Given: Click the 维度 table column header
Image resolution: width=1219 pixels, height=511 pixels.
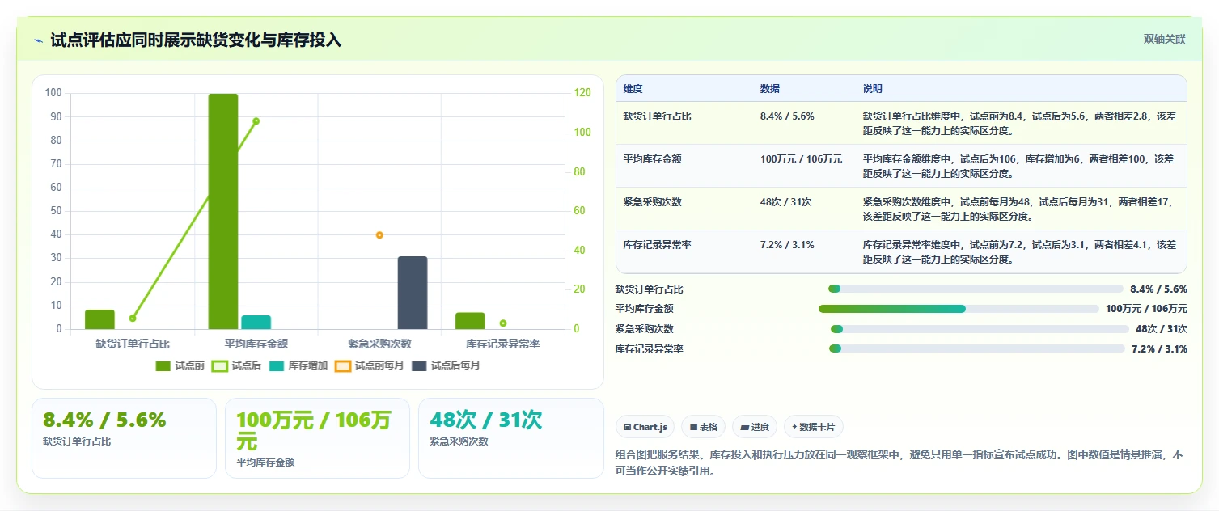Looking at the screenshot, I should 633,89.
